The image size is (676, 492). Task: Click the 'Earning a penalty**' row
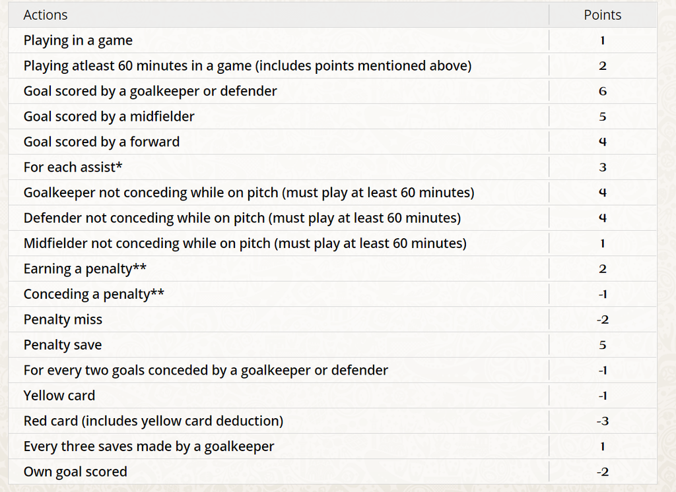pos(333,269)
